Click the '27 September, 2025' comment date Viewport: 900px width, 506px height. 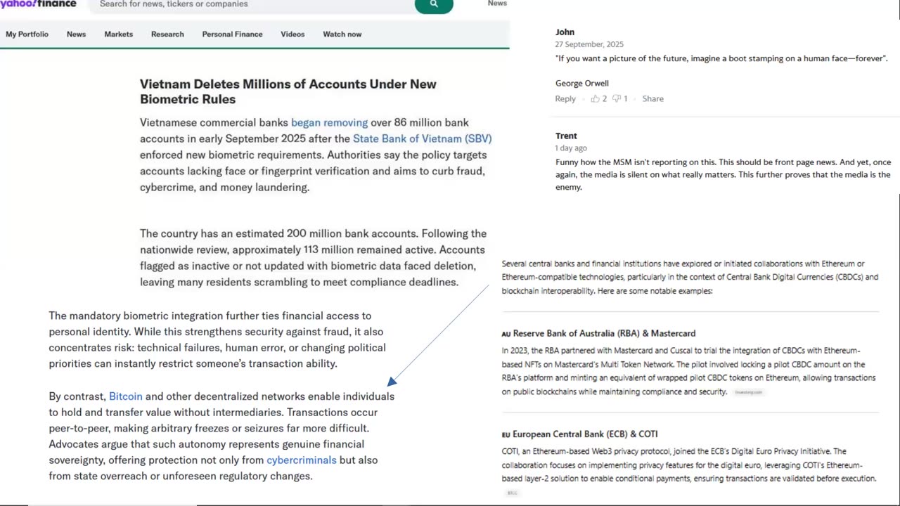point(589,44)
